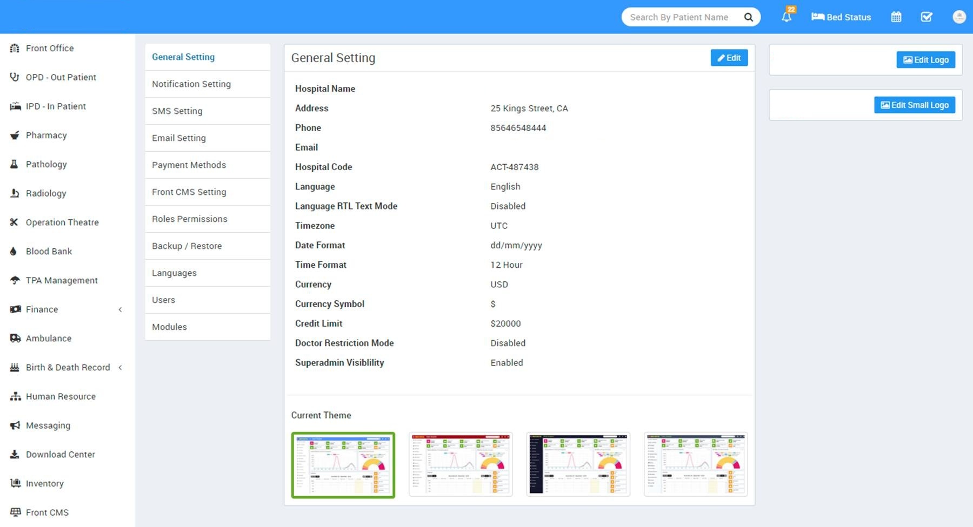Switch to Notification Setting tab
973x527 pixels.
pyautogui.click(x=191, y=84)
